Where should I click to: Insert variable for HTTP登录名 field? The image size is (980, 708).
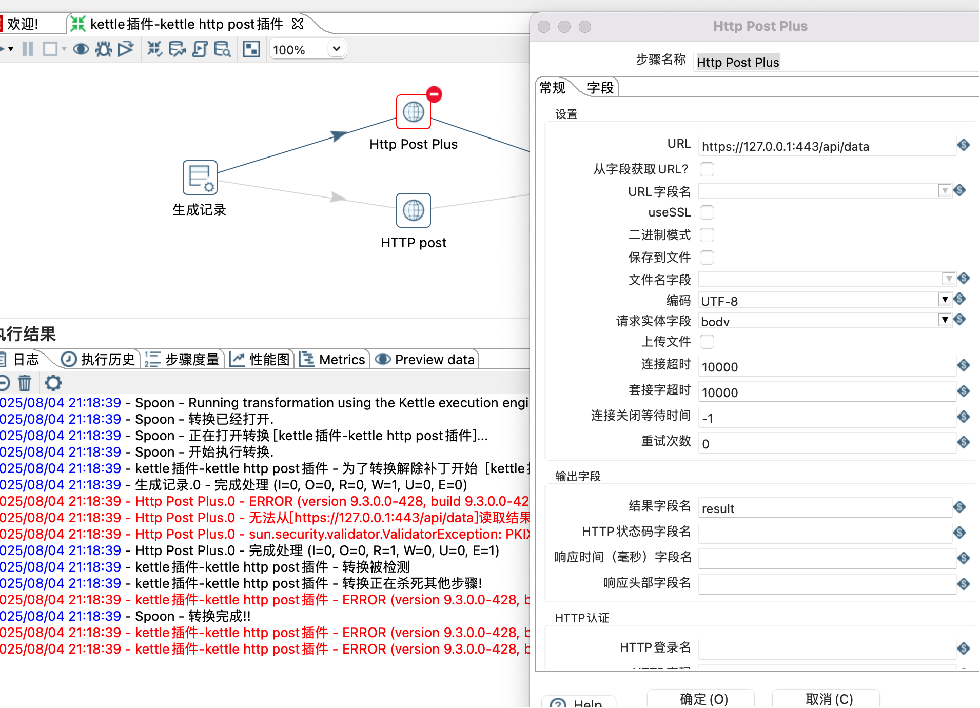click(x=964, y=648)
